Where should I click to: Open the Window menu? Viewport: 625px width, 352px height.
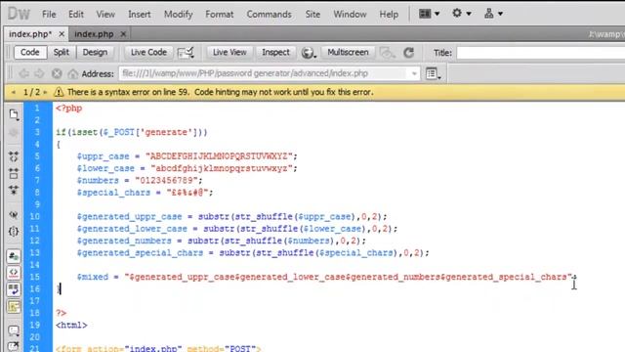tap(350, 15)
